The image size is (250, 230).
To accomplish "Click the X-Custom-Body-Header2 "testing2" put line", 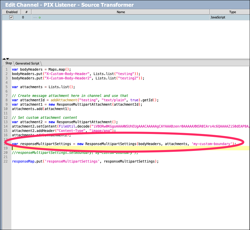I will [78, 78].
